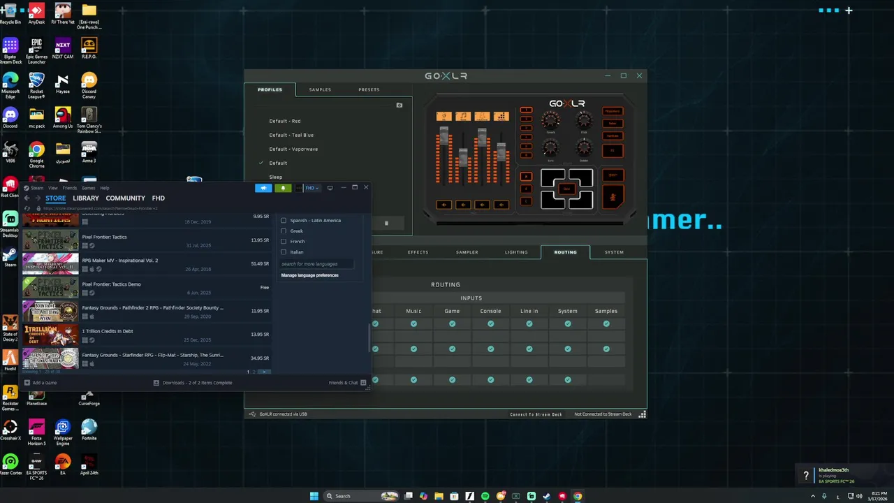Switch to the Samples tab in GoXLR
Screen dimensions: 894x503
pyautogui.click(x=320, y=89)
